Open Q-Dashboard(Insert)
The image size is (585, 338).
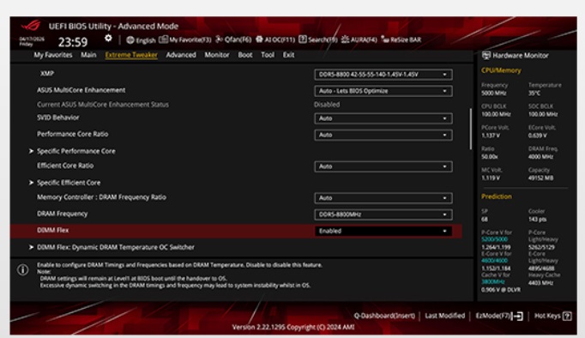coord(384,316)
